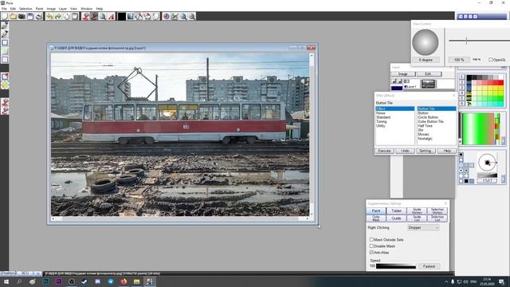The image size is (510, 287).
Task: Click the Image button in Layer panel
Action: click(403, 74)
